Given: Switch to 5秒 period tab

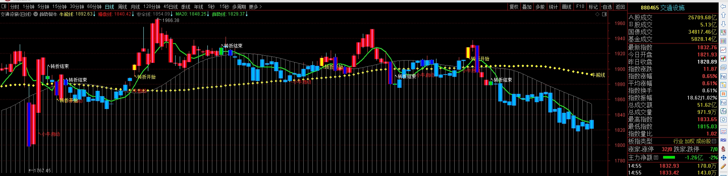Looking at the screenshot, I should tap(211, 7).
